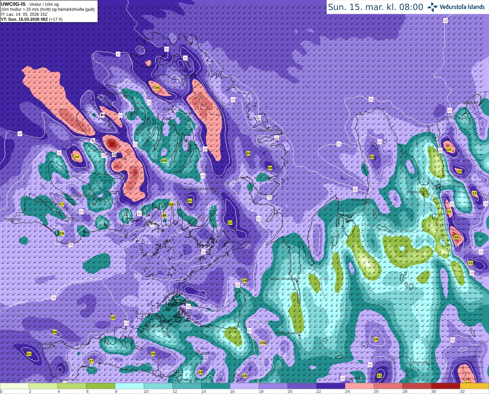Pick the olive green 6–8 legend swatch
This screenshot has height=394, width=489.
click(100, 386)
